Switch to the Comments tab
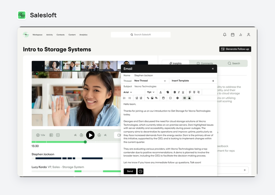This screenshot has height=195, width=275. click(x=205, y=63)
